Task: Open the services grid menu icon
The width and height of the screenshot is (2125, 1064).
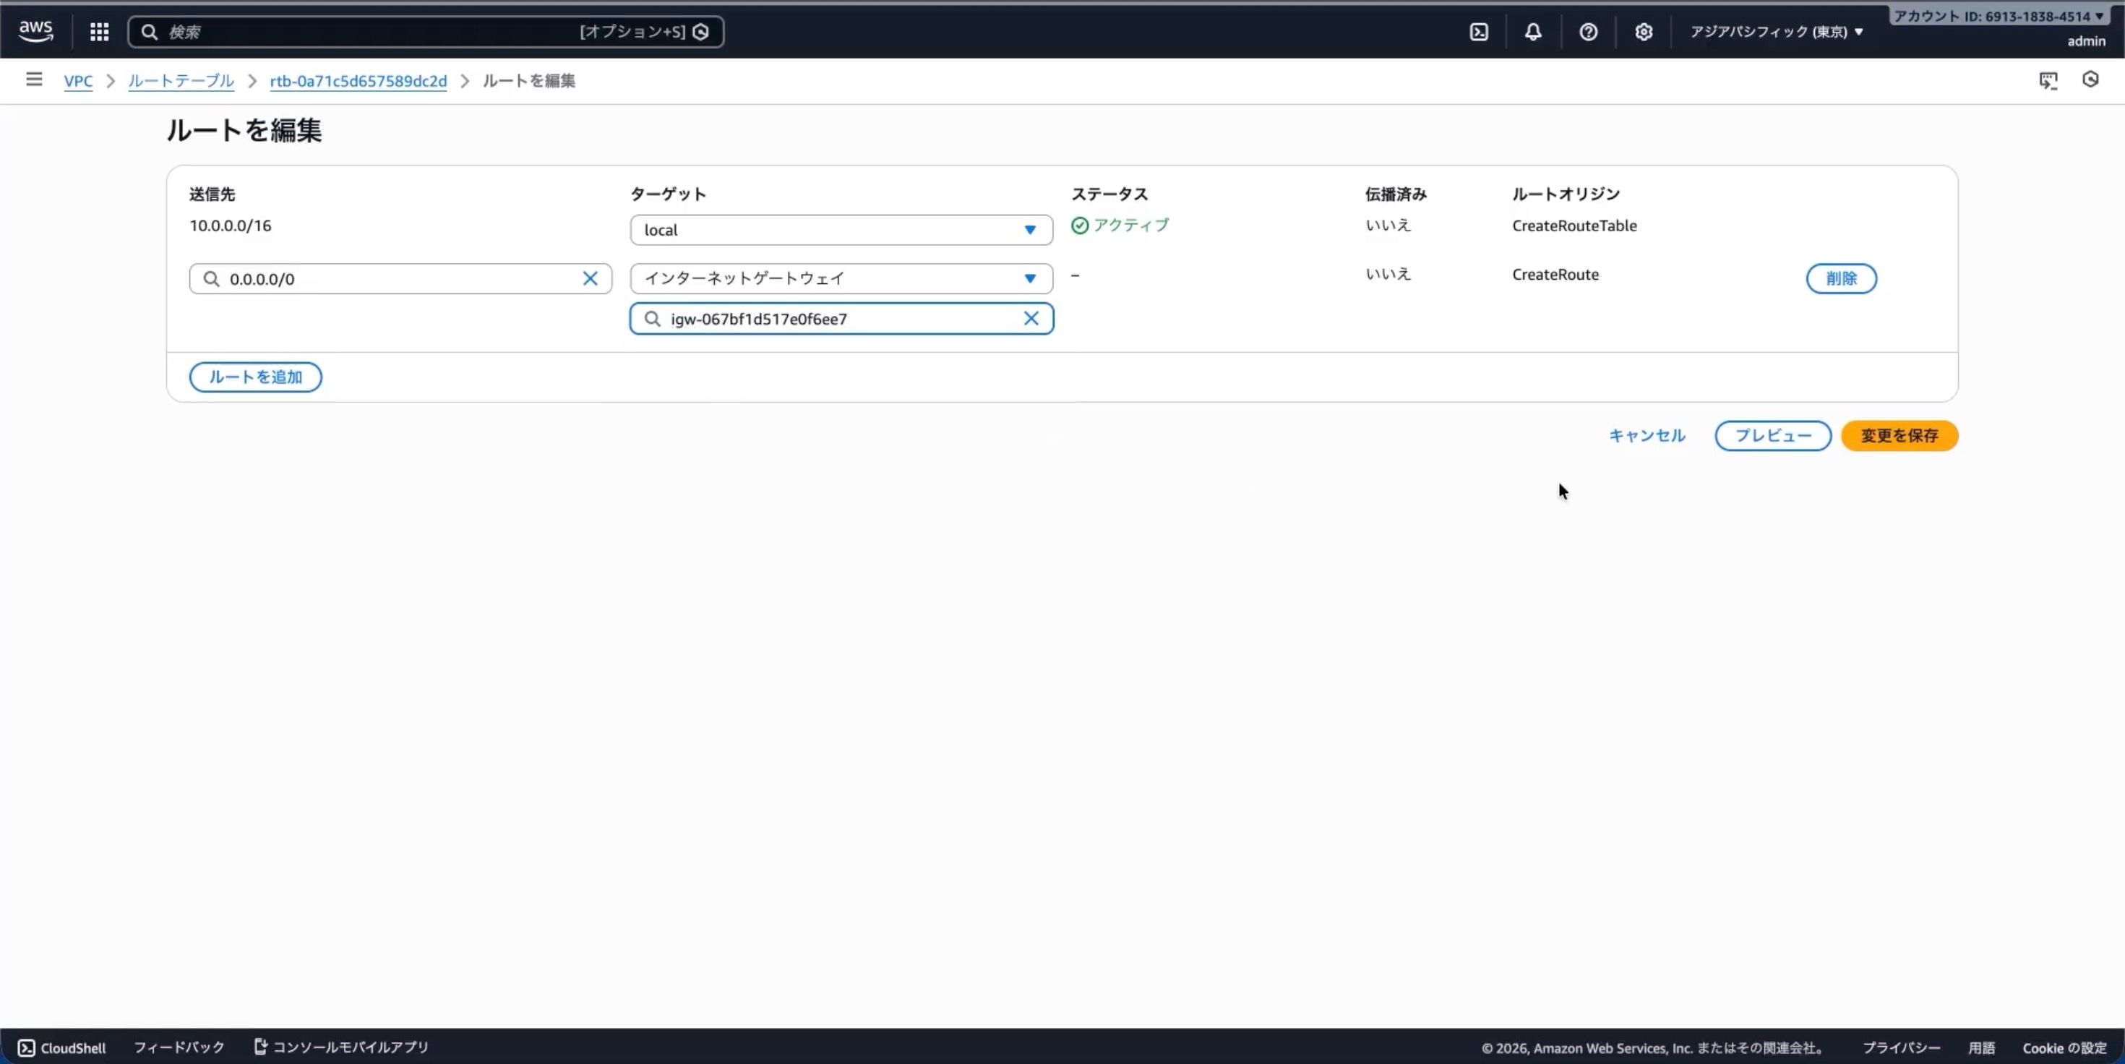Action: click(99, 31)
